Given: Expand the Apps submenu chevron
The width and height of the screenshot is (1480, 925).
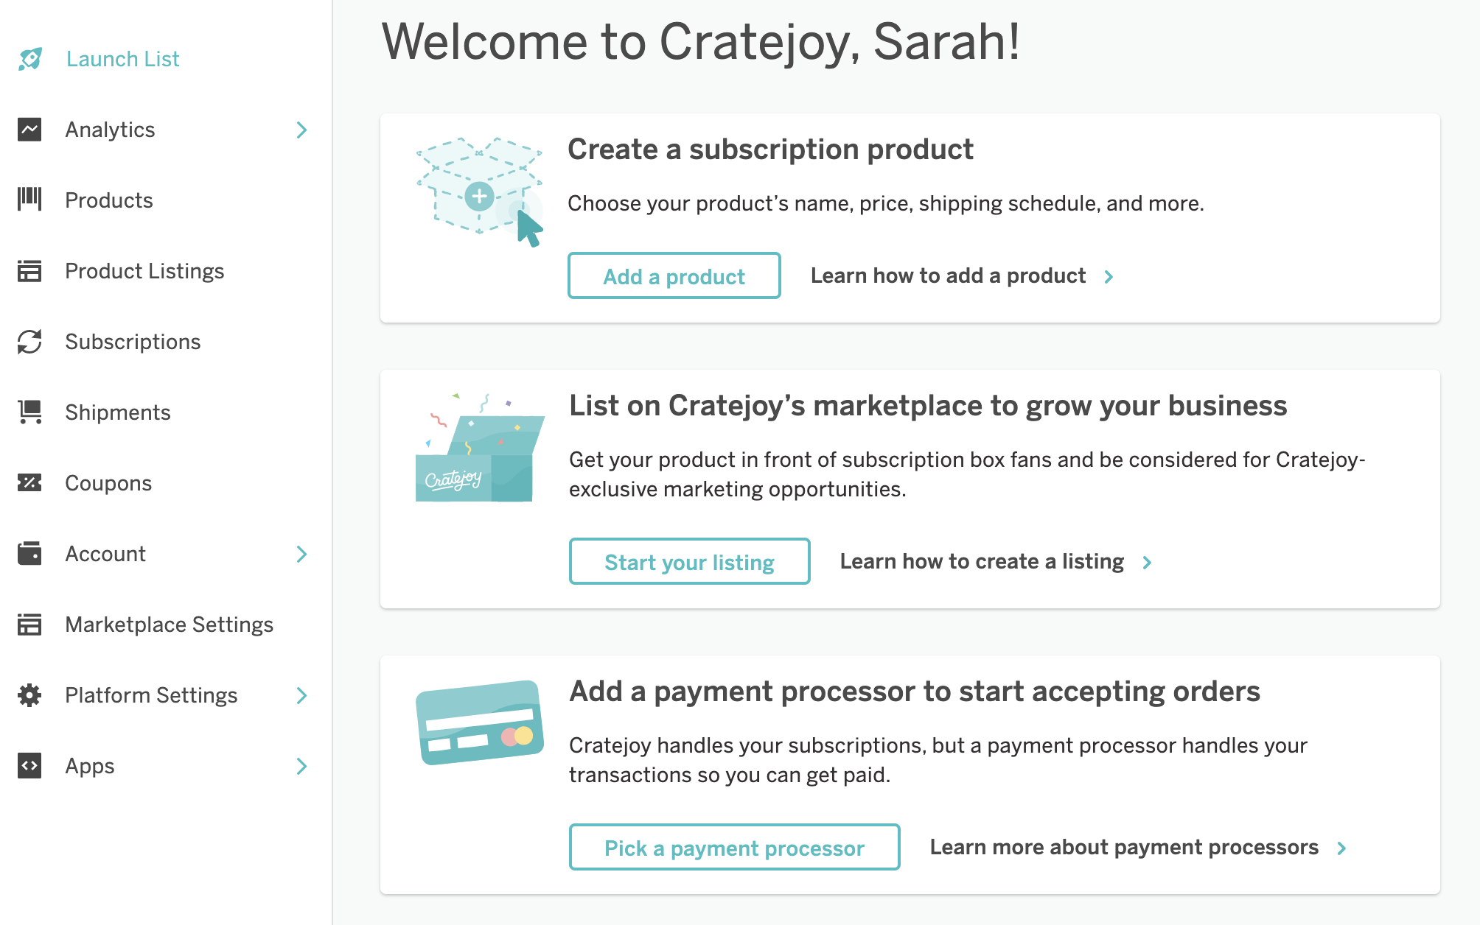Looking at the screenshot, I should coord(301,767).
